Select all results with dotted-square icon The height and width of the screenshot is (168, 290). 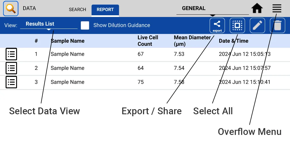coord(237,25)
